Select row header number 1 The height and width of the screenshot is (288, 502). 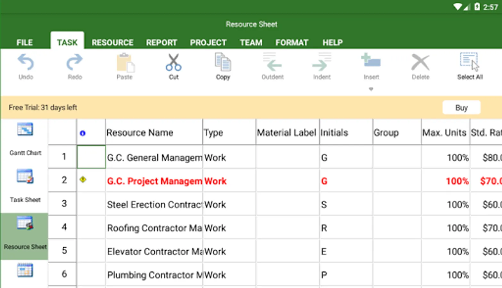pos(62,157)
